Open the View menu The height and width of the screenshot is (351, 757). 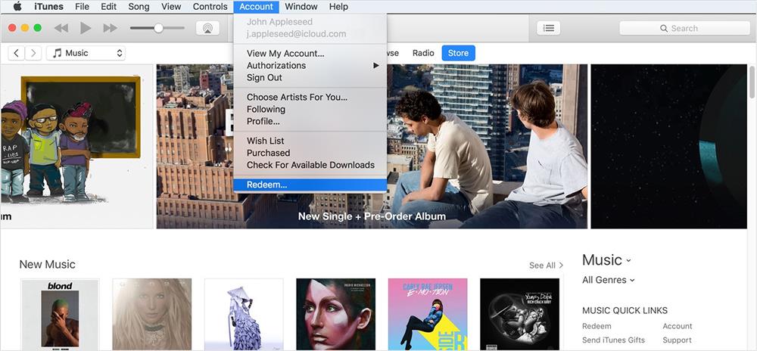(x=171, y=7)
